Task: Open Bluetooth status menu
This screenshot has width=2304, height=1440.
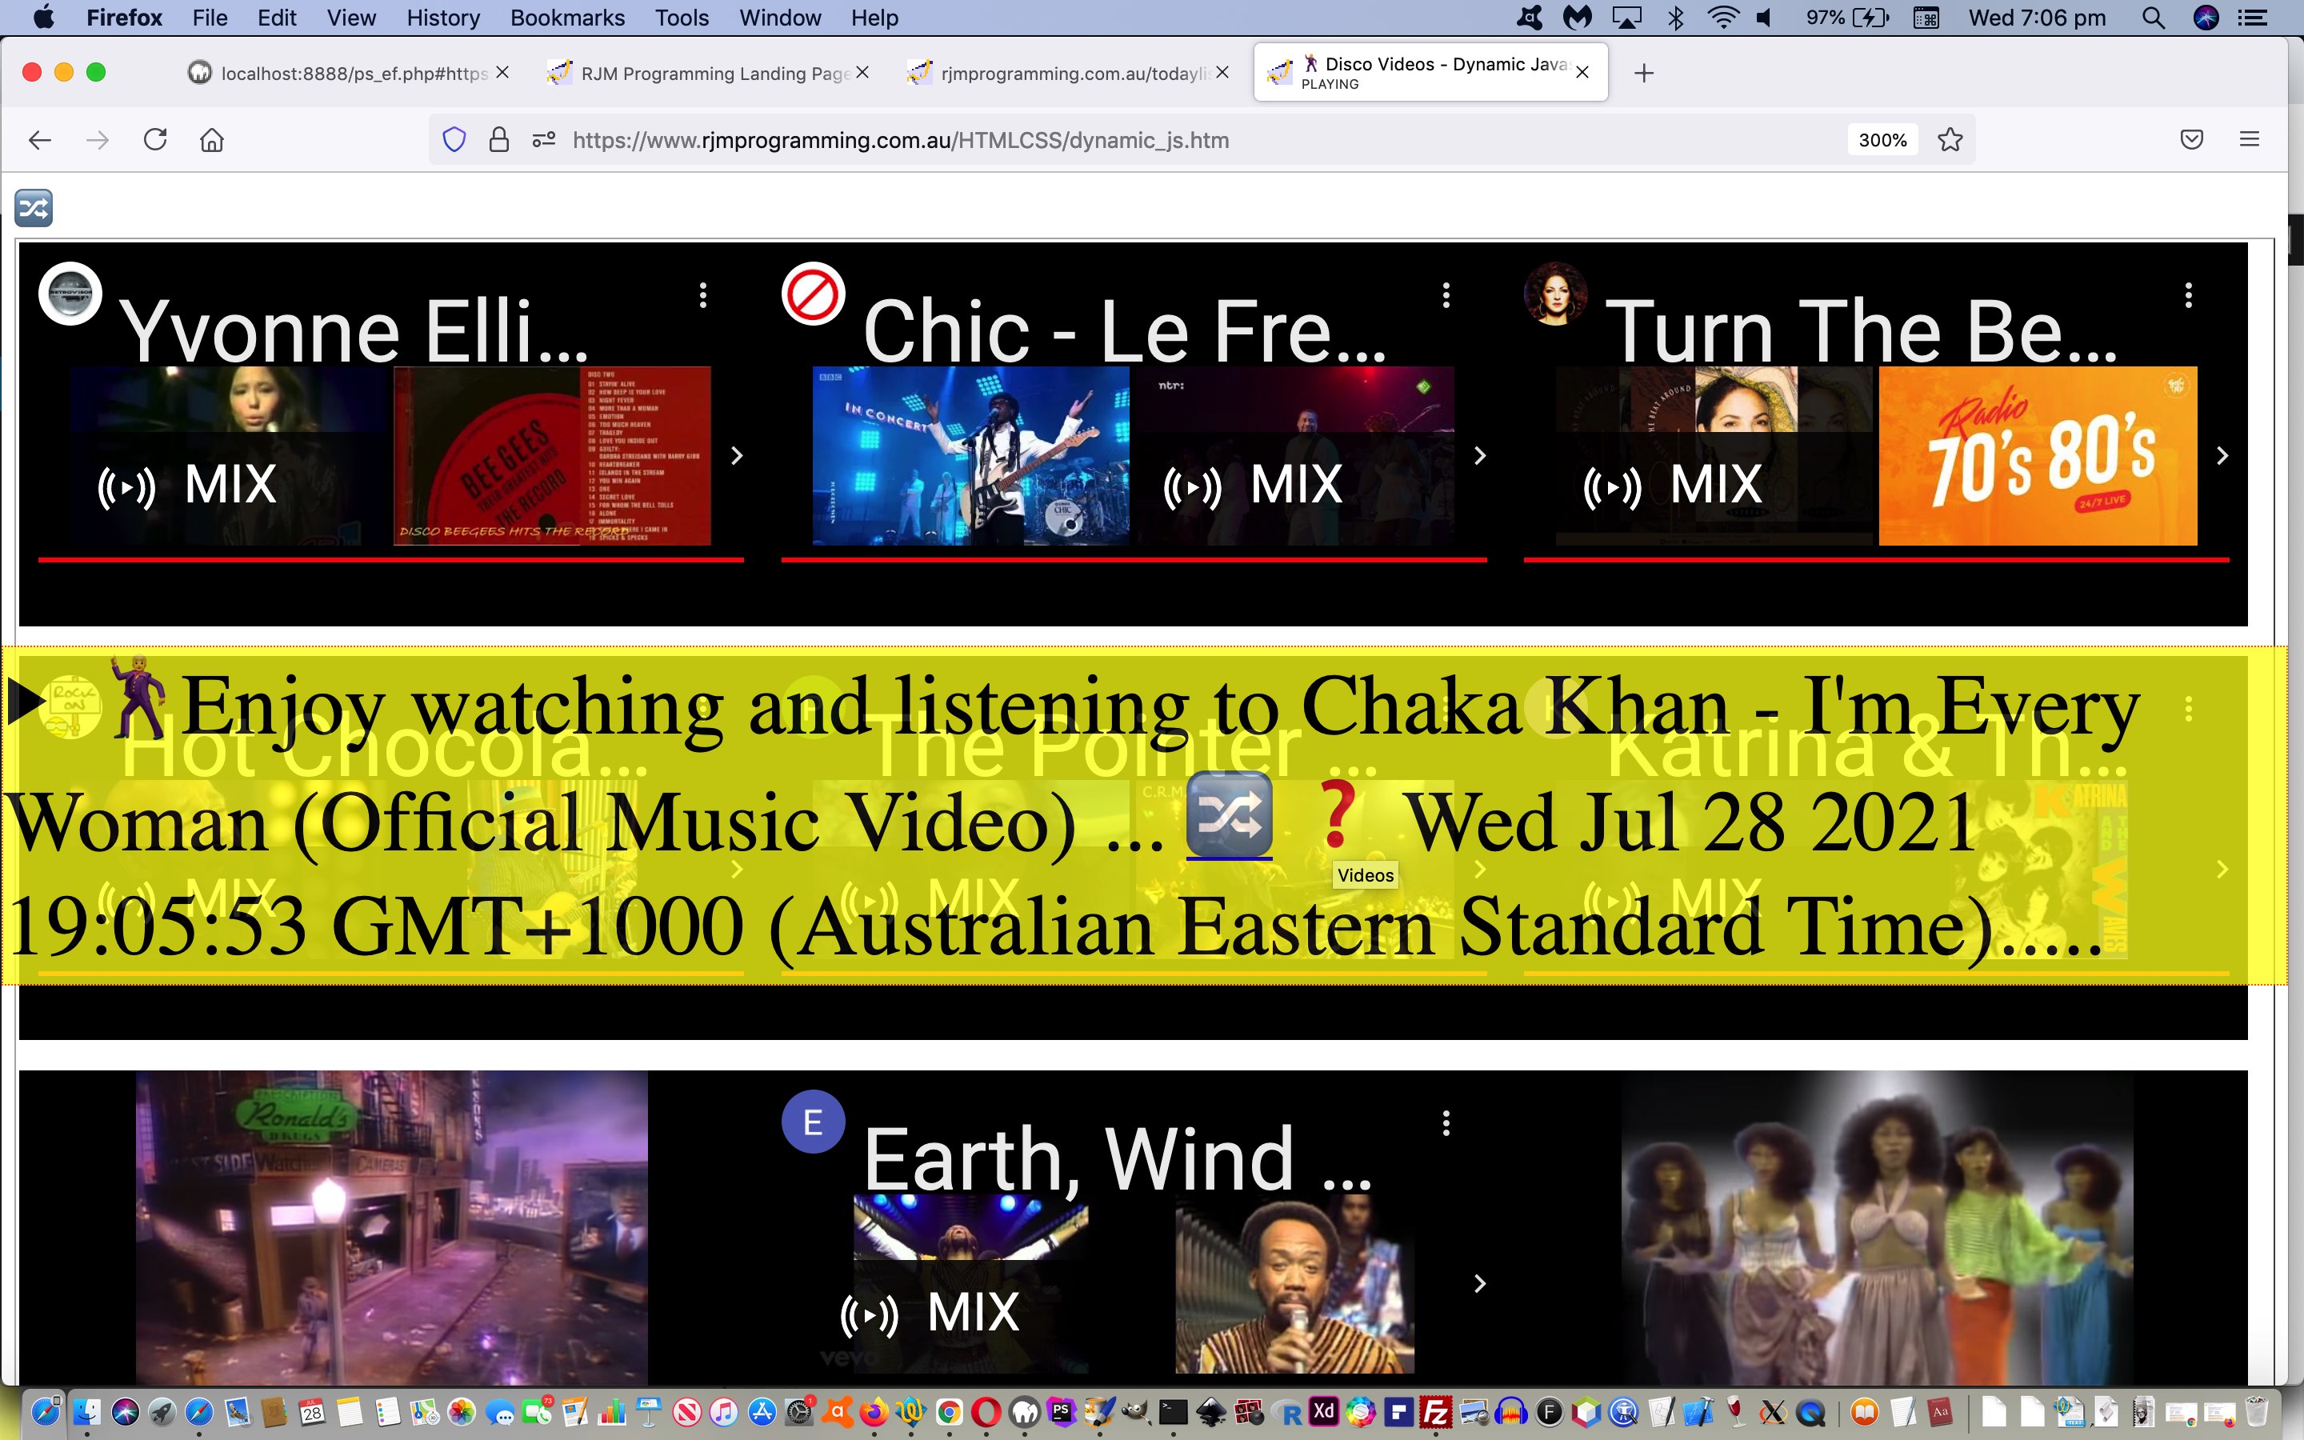Action: pyautogui.click(x=1677, y=18)
